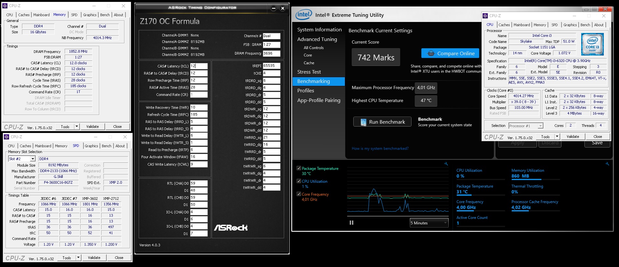
Task: Select Stress Test in XTU sidebar
Action: click(x=309, y=72)
